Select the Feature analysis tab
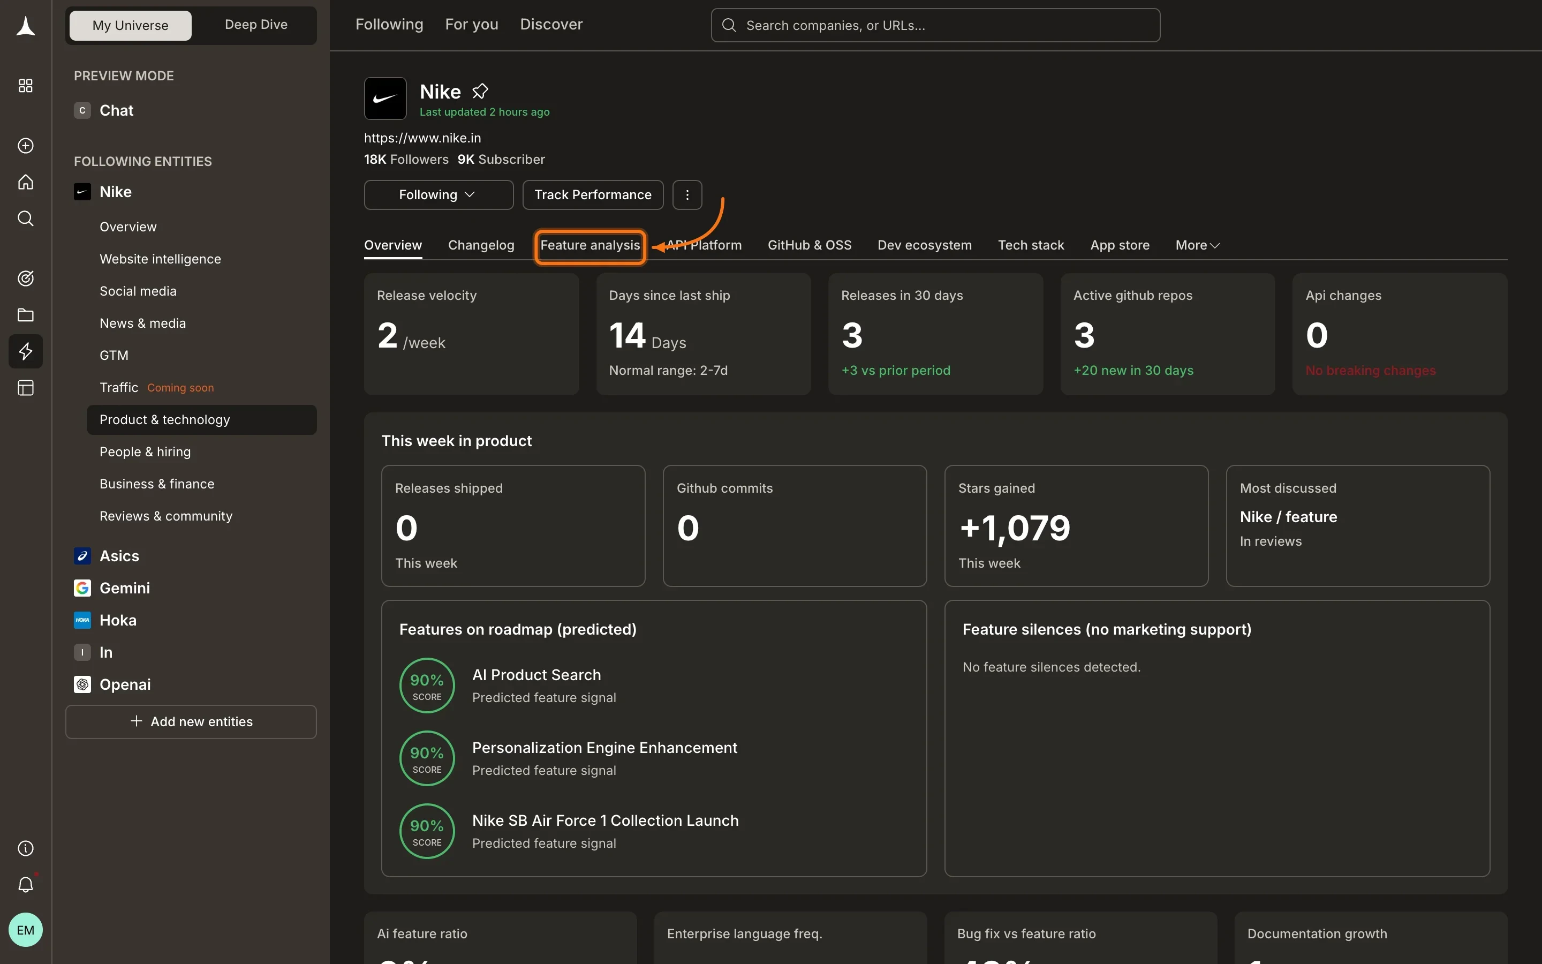The width and height of the screenshot is (1542, 964). click(x=590, y=246)
